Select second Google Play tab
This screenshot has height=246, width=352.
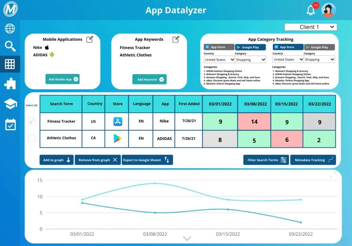coord(319,47)
